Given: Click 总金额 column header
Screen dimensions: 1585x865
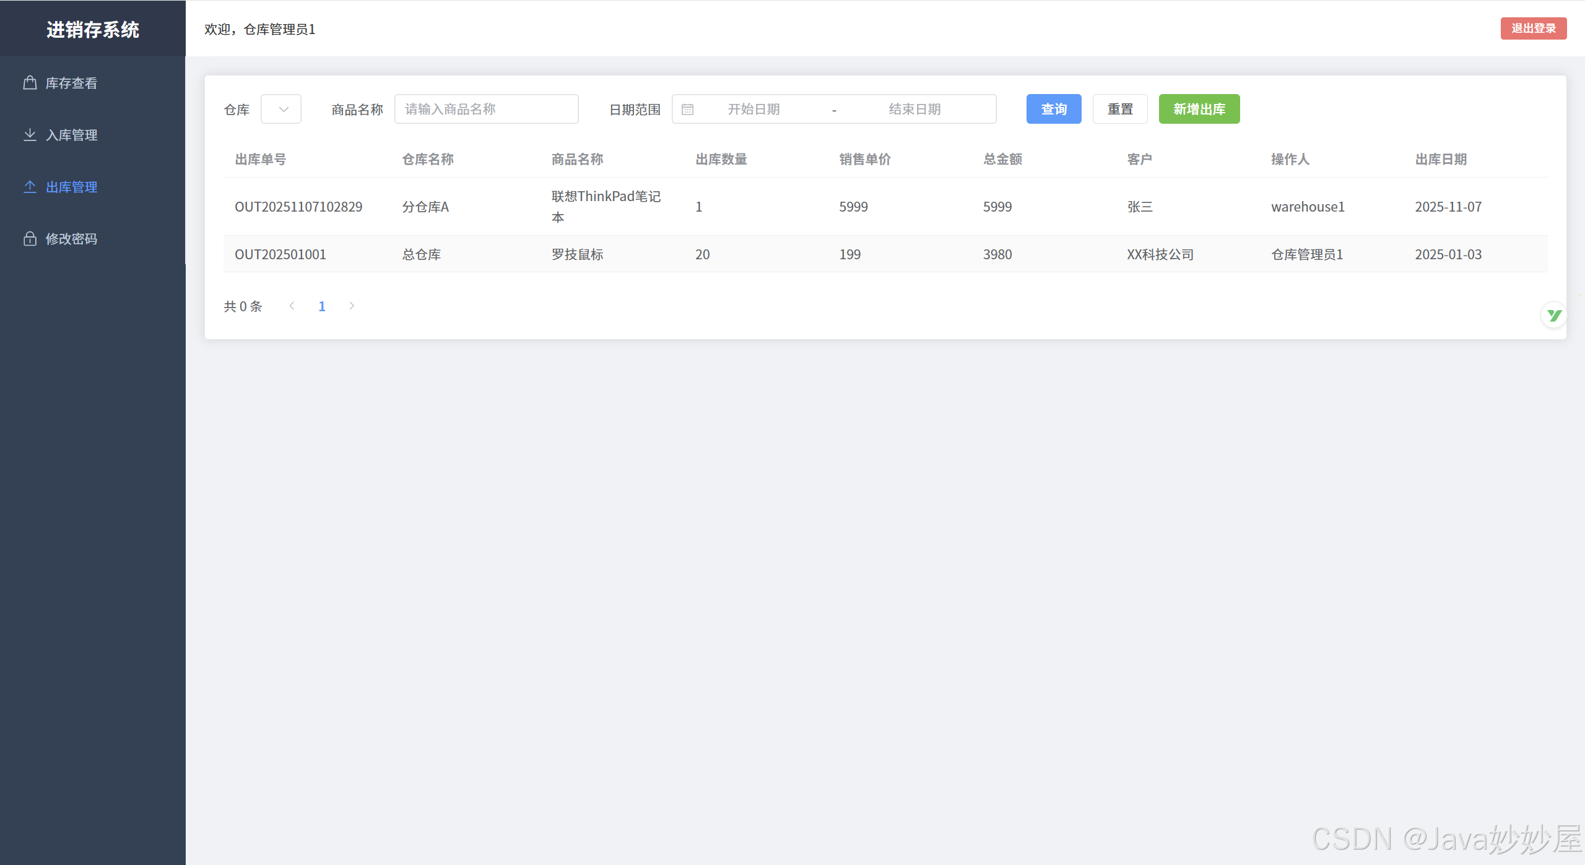Looking at the screenshot, I should tap(1002, 159).
